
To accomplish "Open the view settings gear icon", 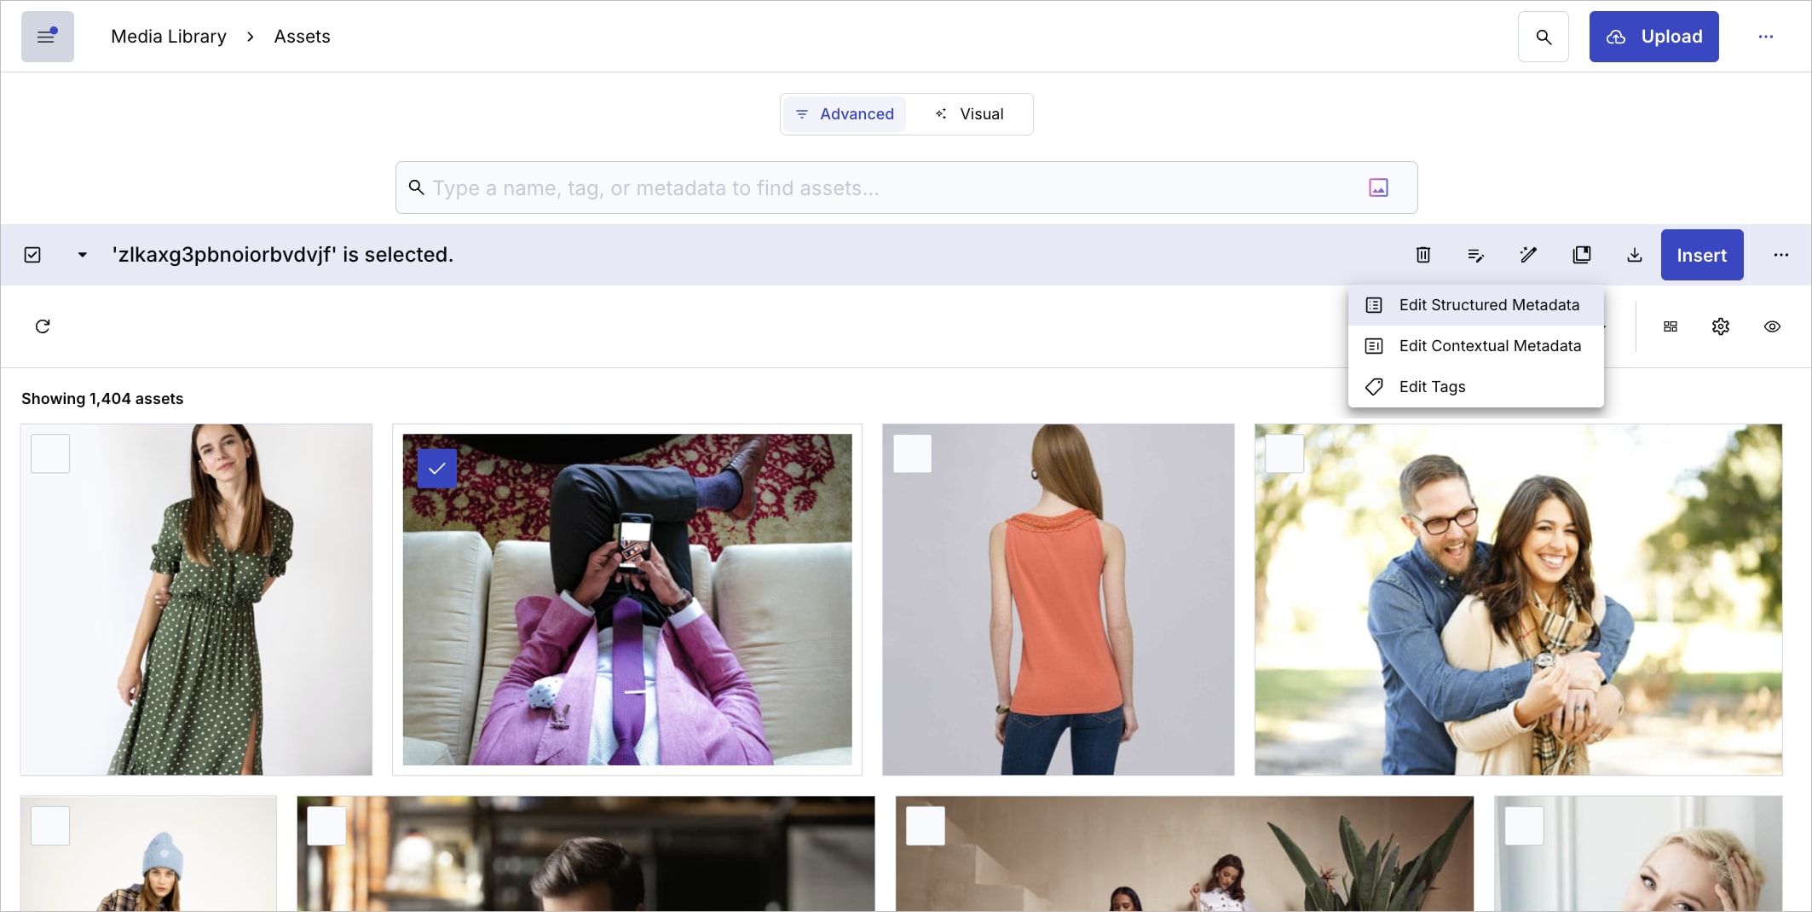I will point(1720,326).
